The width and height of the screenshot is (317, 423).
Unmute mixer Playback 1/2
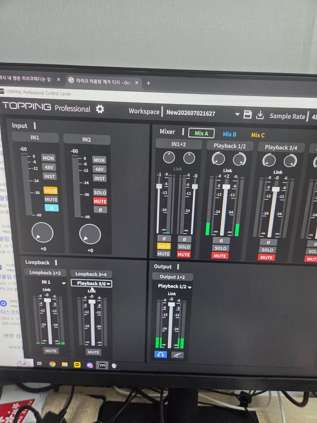click(220, 256)
